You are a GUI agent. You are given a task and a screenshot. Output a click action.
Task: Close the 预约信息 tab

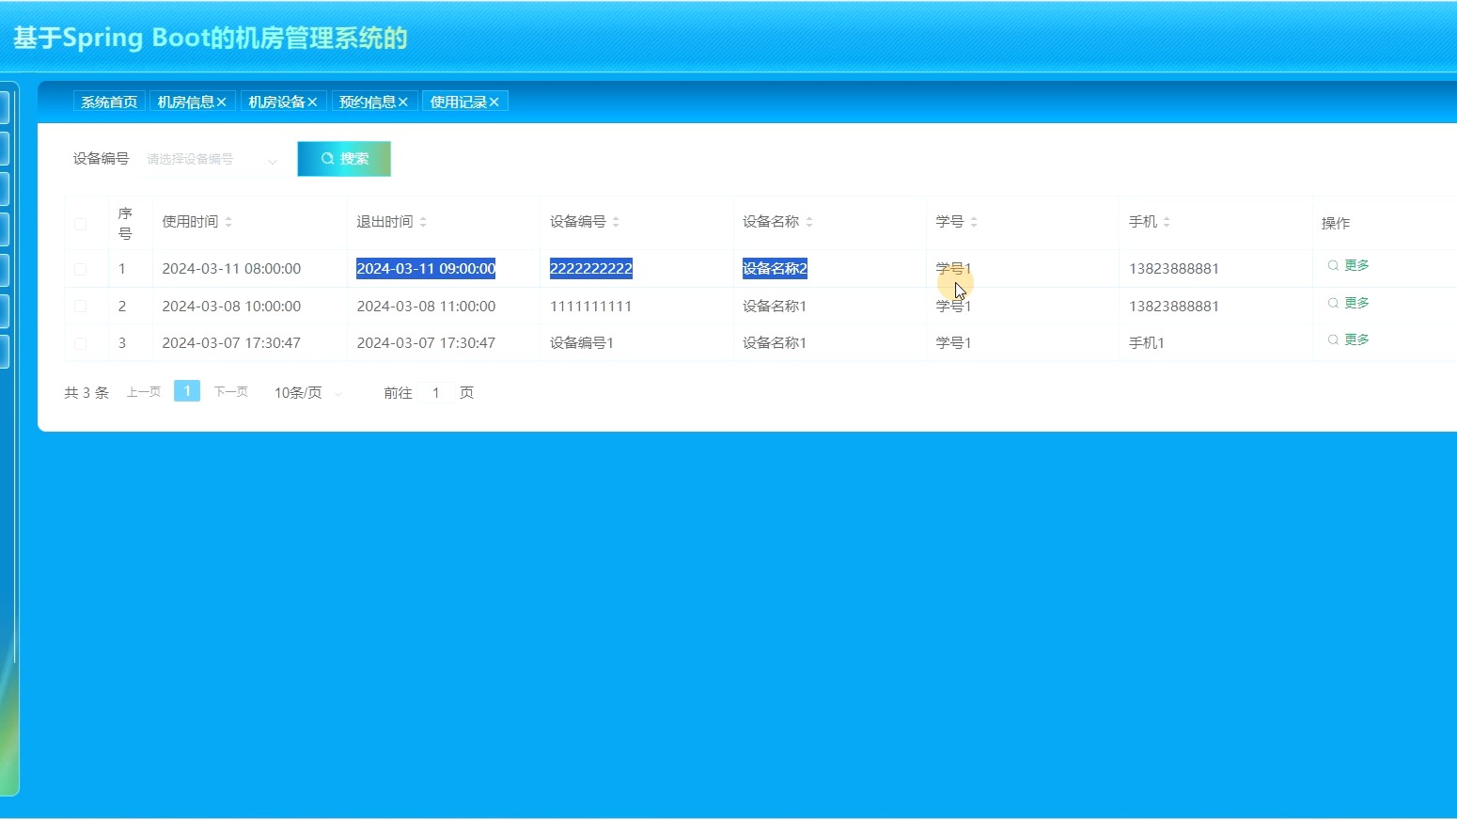(x=402, y=102)
